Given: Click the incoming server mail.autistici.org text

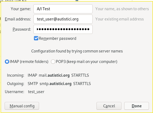Looking at the screenshot, I should pyautogui.click(x=54, y=75).
